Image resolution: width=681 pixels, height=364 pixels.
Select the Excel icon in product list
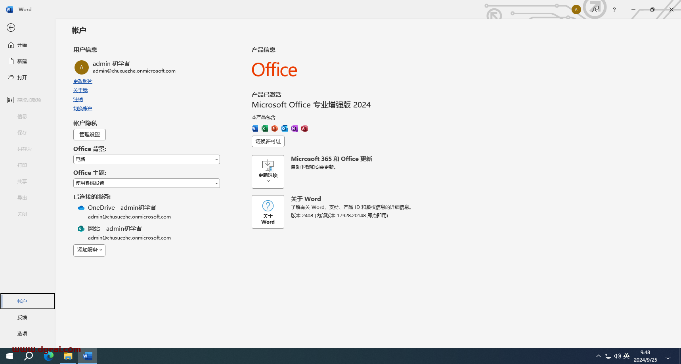coord(264,128)
